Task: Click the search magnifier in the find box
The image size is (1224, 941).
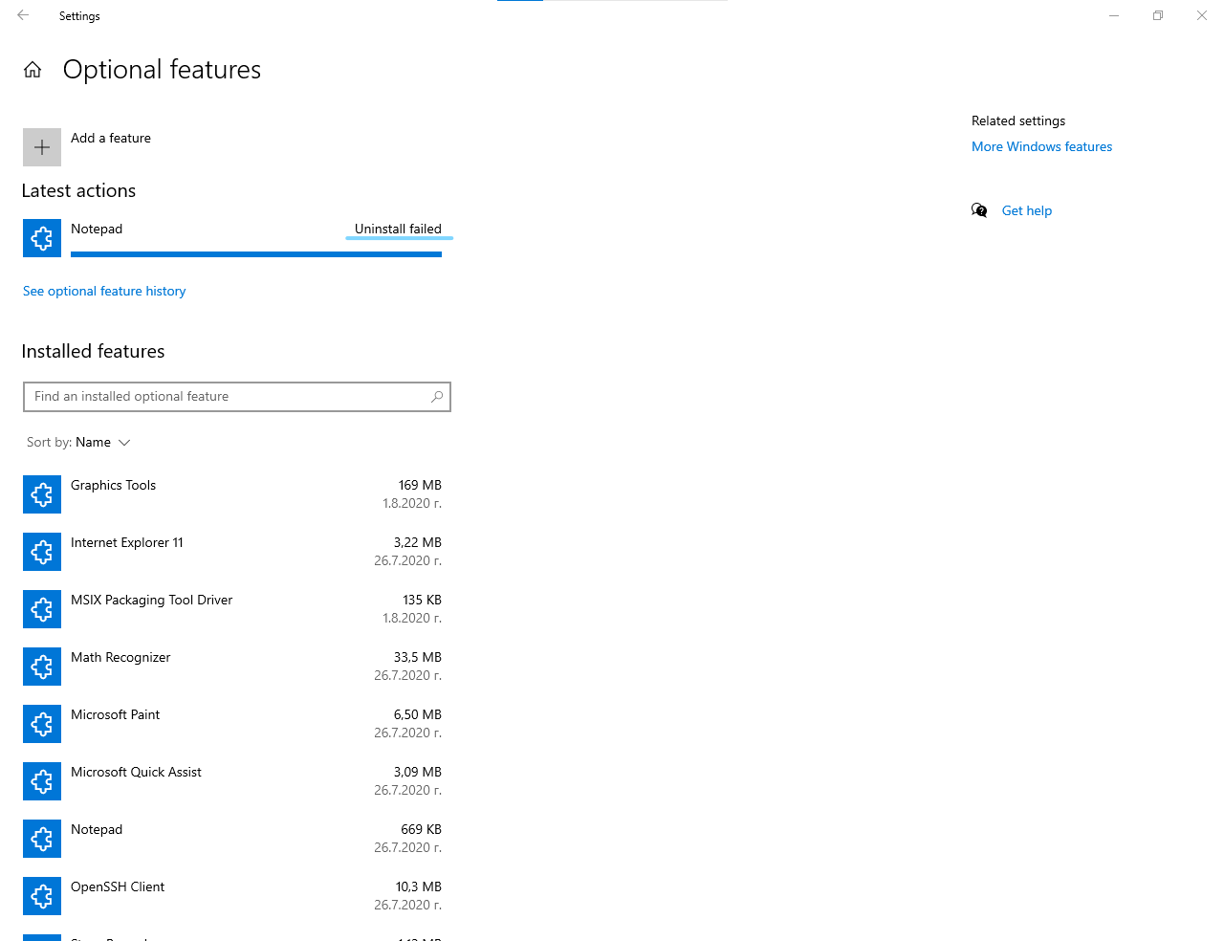Action: coord(437,397)
